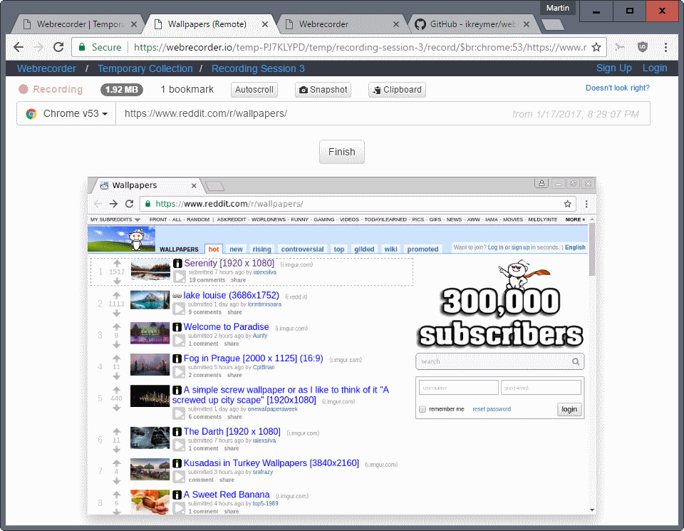
Task: Expand preview for Kusadasi in Turkey post
Action: point(179,476)
